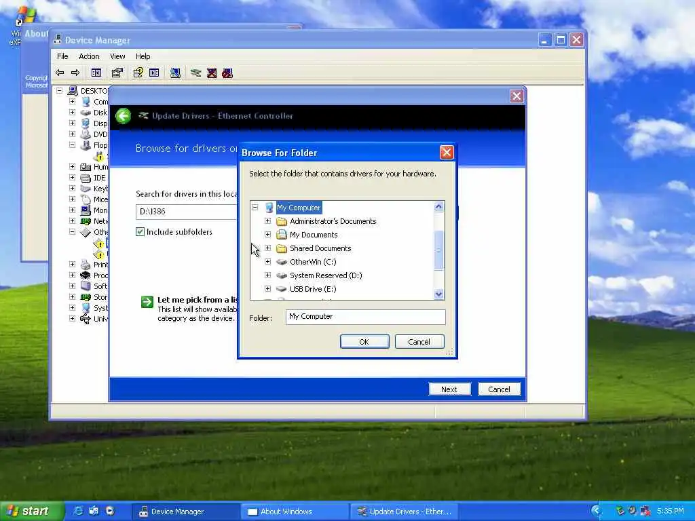Click the green back arrow in Update Drivers
695x521 pixels.
pyautogui.click(x=124, y=116)
